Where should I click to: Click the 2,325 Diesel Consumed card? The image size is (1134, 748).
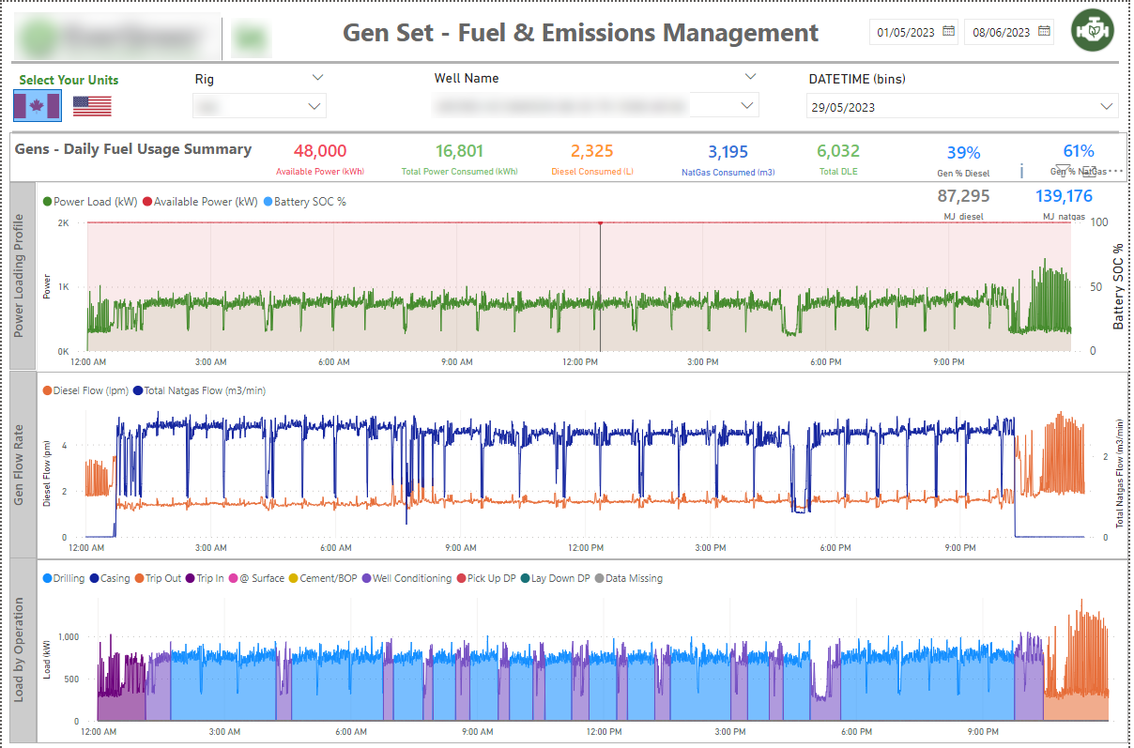pos(591,159)
